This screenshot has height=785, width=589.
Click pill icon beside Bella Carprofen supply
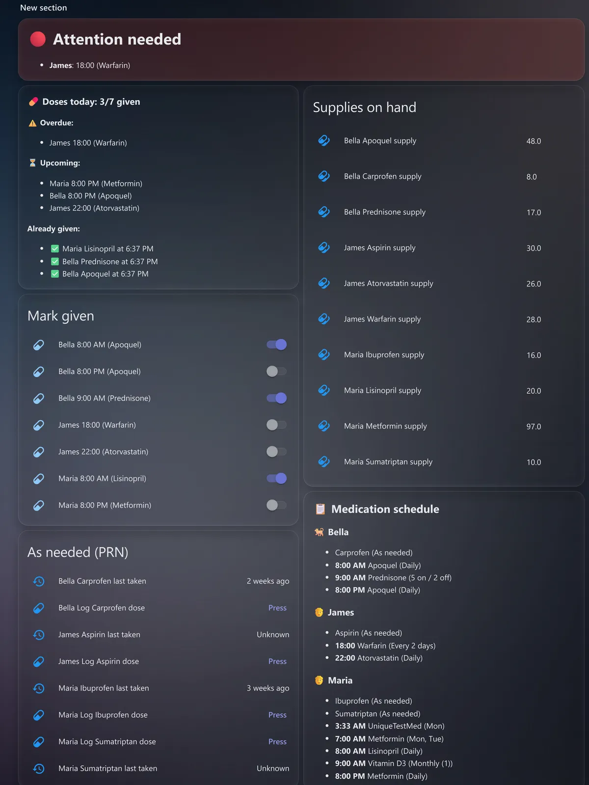point(324,176)
